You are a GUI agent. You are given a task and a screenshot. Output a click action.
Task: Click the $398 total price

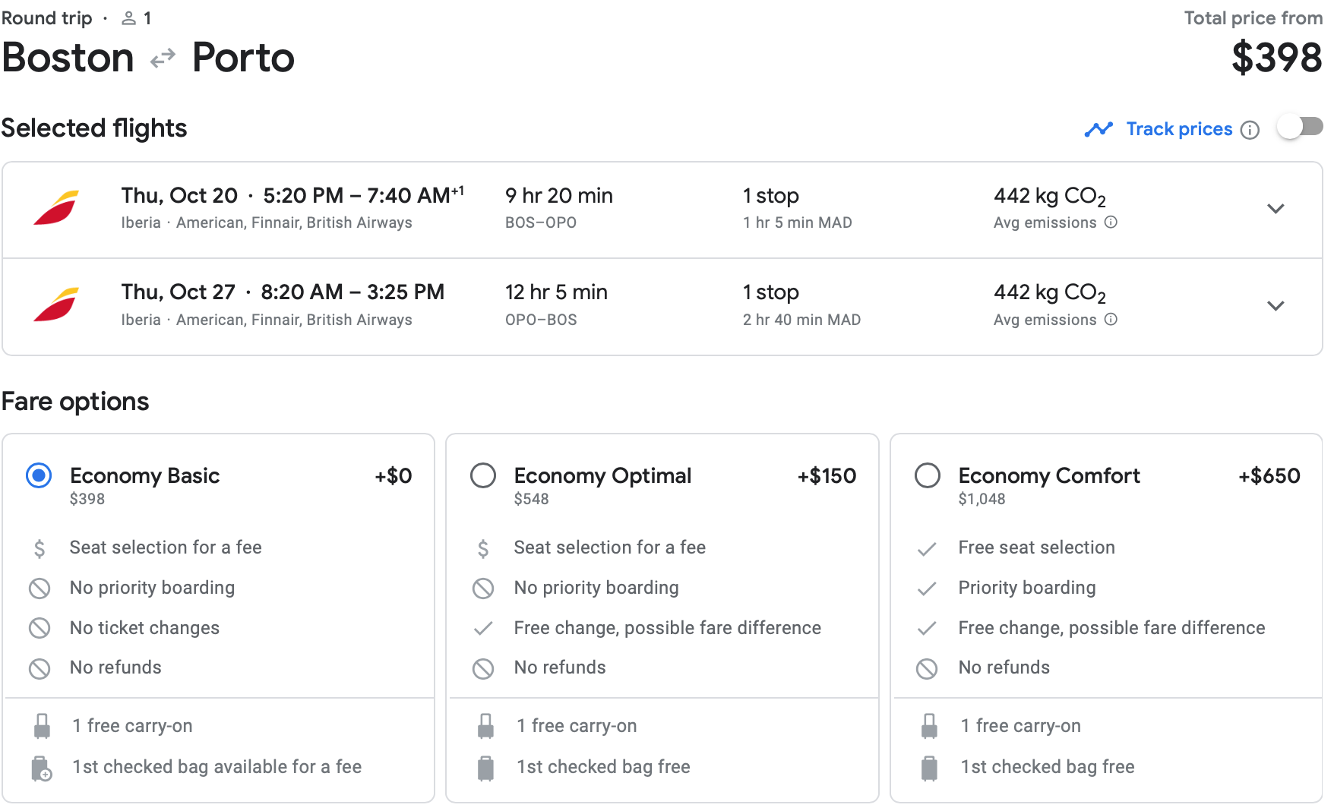click(x=1276, y=58)
